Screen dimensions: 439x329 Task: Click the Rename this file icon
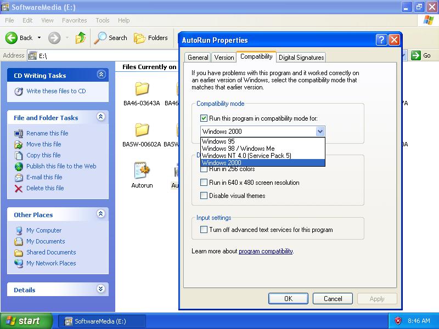click(19, 133)
